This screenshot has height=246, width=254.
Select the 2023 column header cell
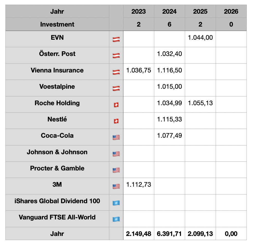(139, 11)
